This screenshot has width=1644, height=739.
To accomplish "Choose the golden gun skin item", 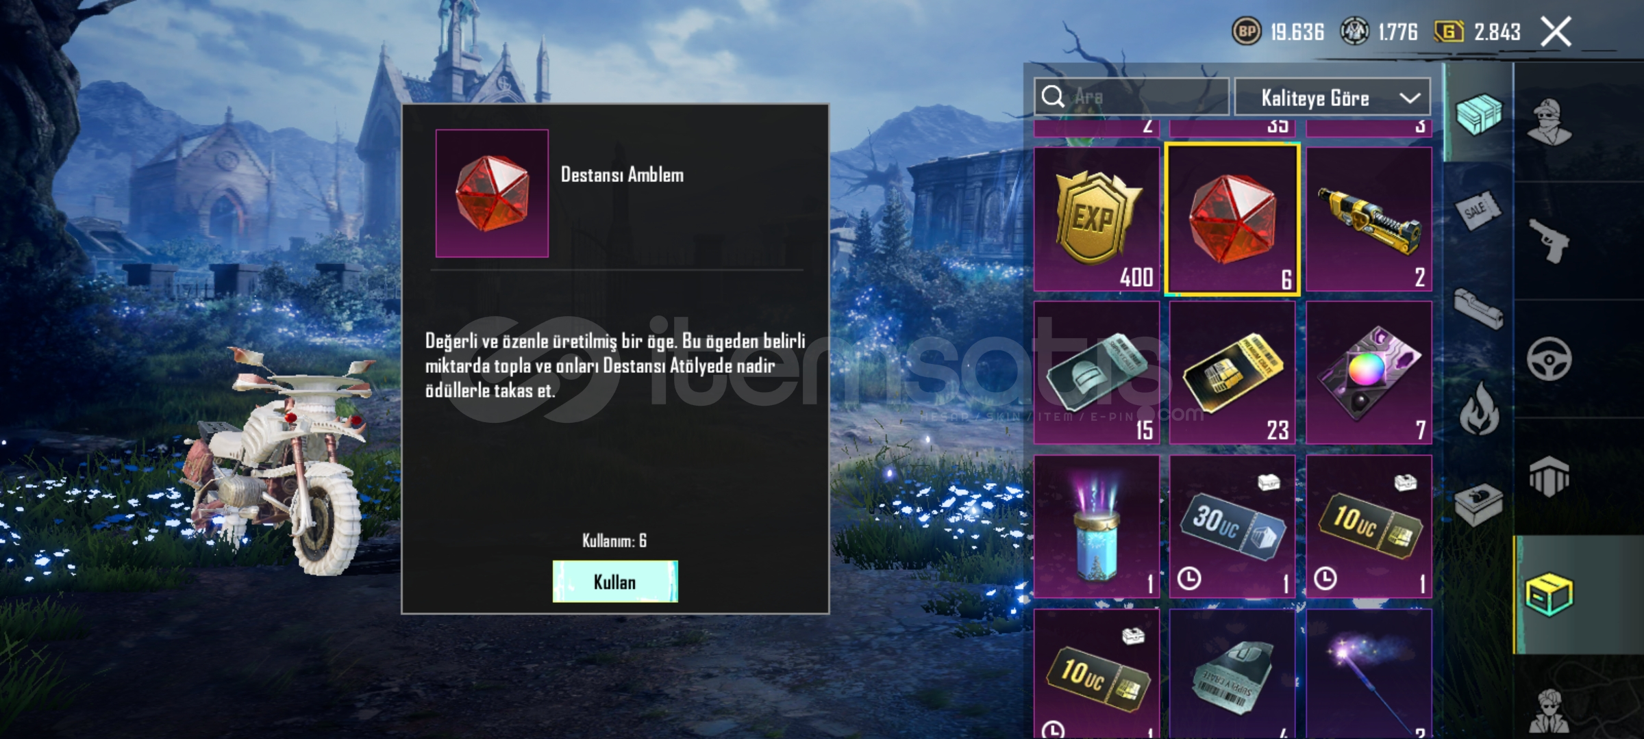I will tap(1369, 219).
